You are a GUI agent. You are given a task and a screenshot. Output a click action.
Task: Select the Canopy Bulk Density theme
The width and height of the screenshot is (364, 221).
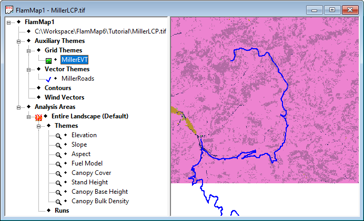(x=100, y=201)
